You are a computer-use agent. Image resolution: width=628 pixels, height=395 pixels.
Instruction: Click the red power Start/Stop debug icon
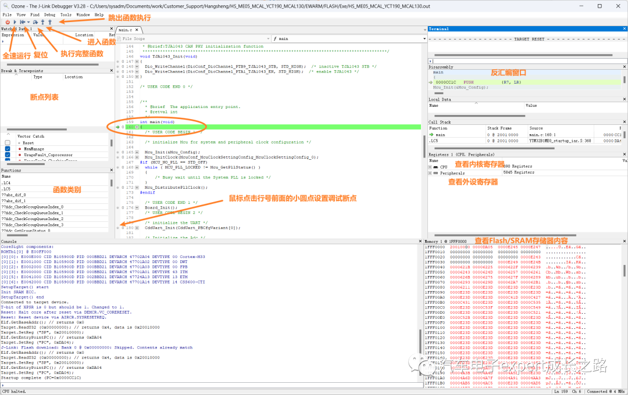pos(8,23)
